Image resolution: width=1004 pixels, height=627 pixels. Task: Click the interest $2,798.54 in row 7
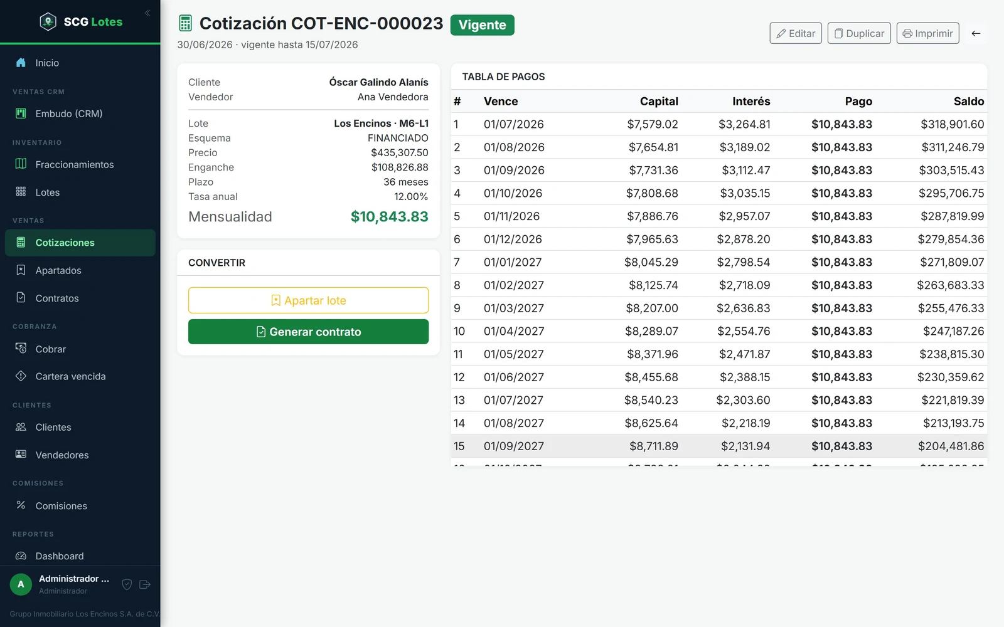(x=744, y=262)
